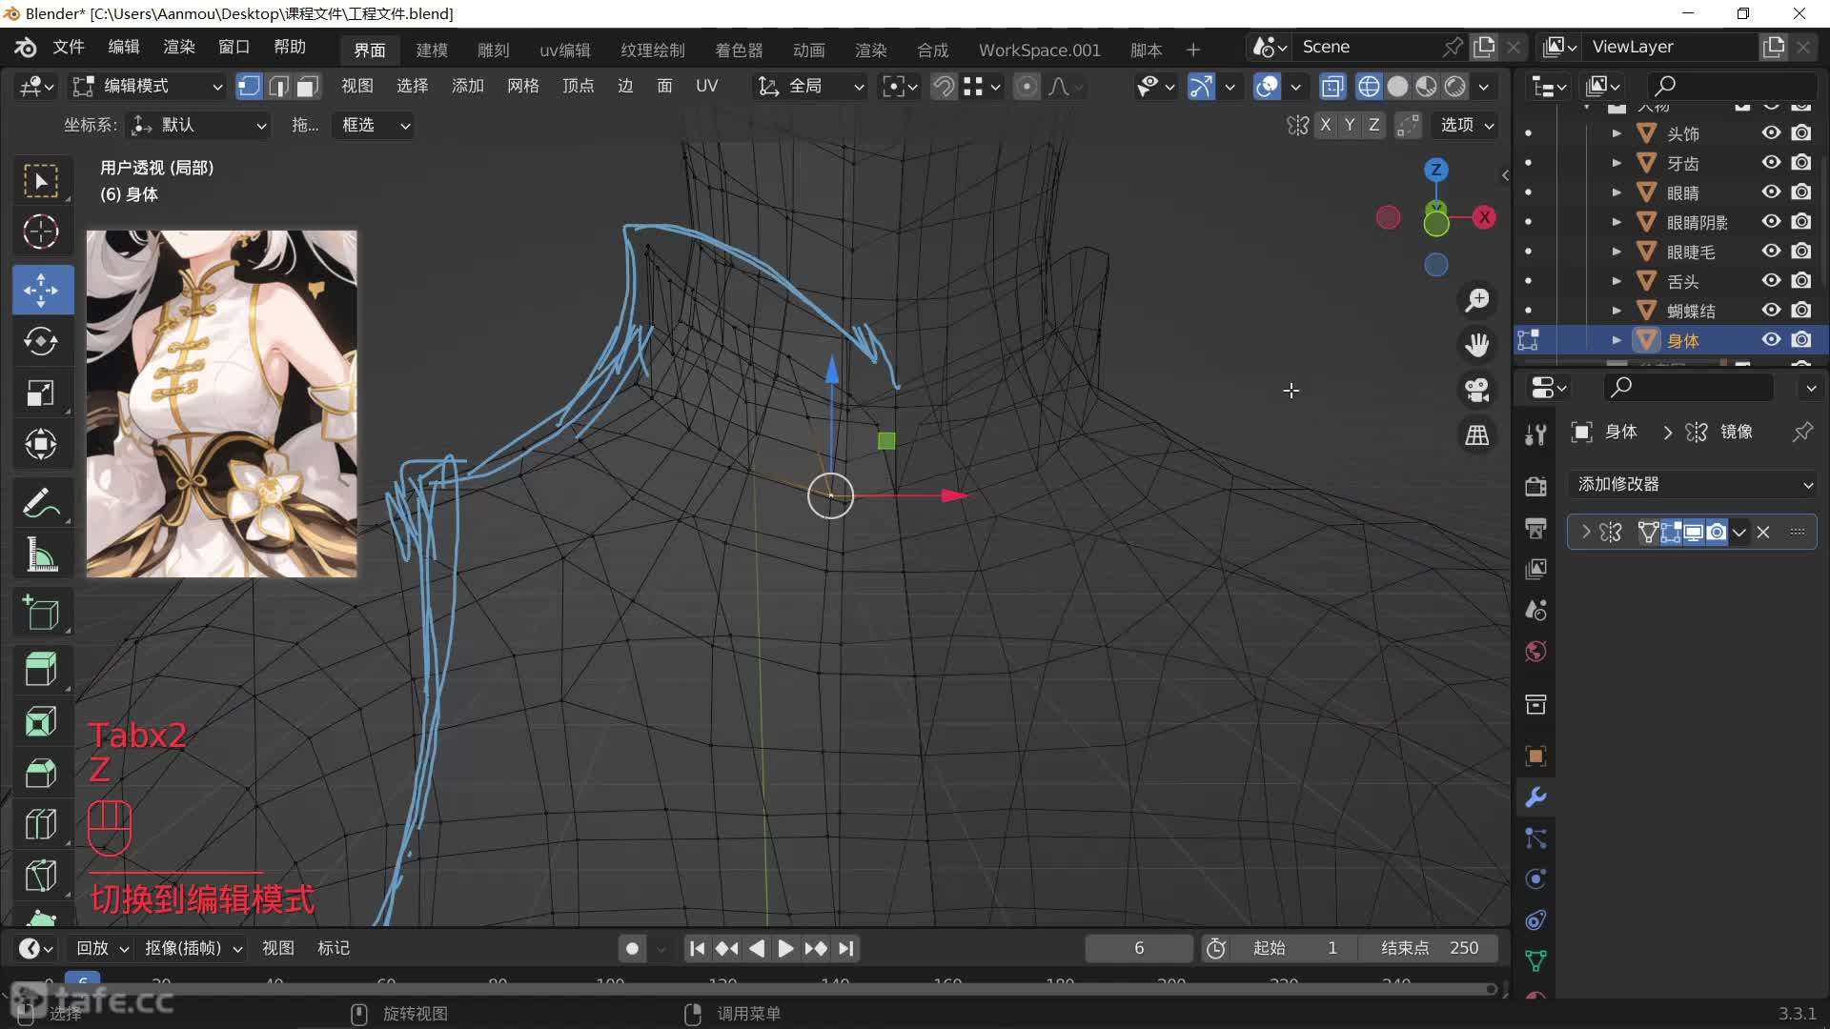
Task: Pick the Annotate pencil tool
Action: coord(41,502)
